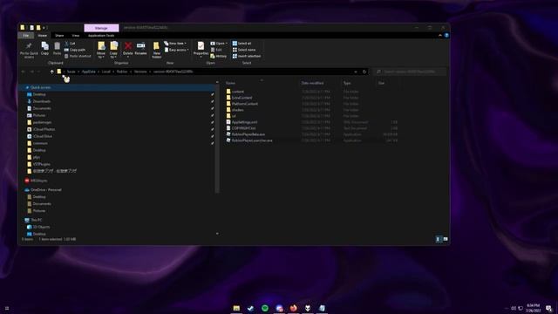Click Invert selection in ribbon
Viewport: 558px width, 314px height.
pos(247,56)
